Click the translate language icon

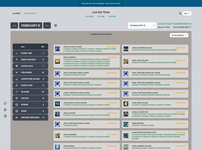point(180,13)
